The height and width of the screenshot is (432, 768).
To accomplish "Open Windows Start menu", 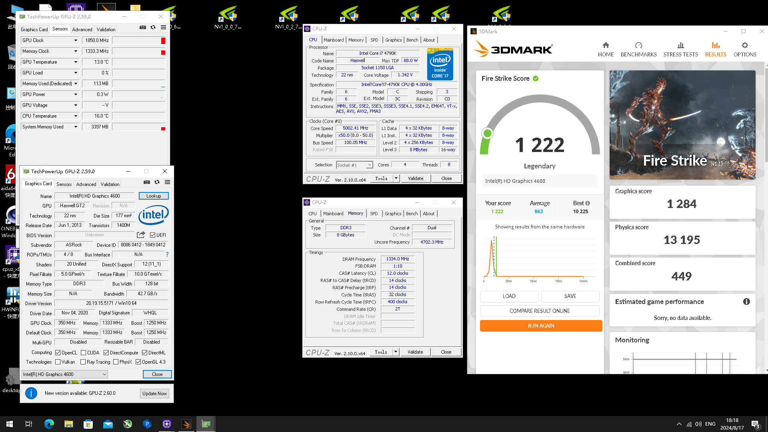I will pos(10,424).
